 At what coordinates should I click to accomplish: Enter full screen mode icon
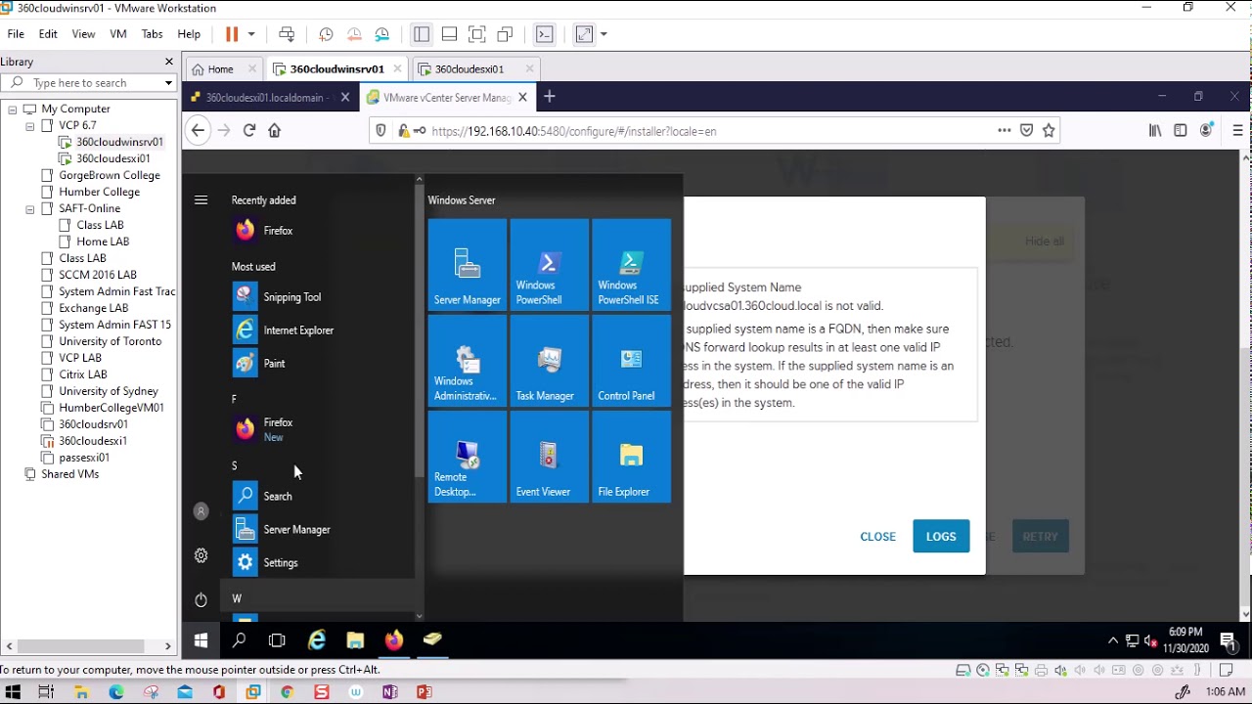point(477,34)
